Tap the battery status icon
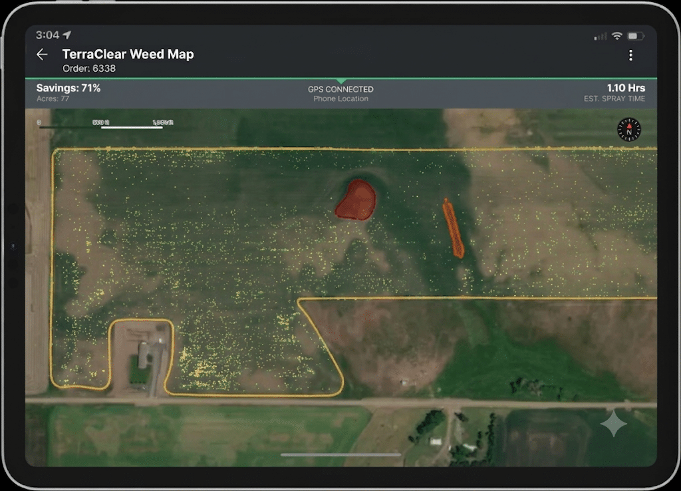Viewport: 681px width, 491px height. tap(636, 36)
